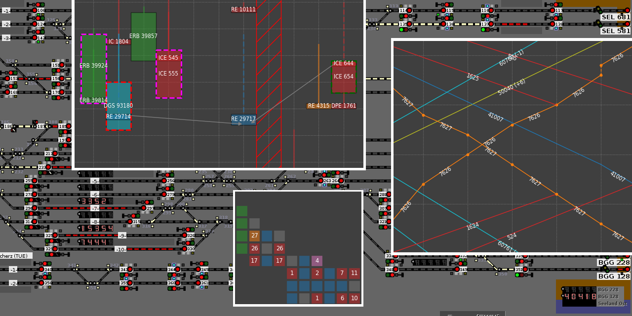
Task: Select the purple cell numbered 4
Action: (317, 261)
